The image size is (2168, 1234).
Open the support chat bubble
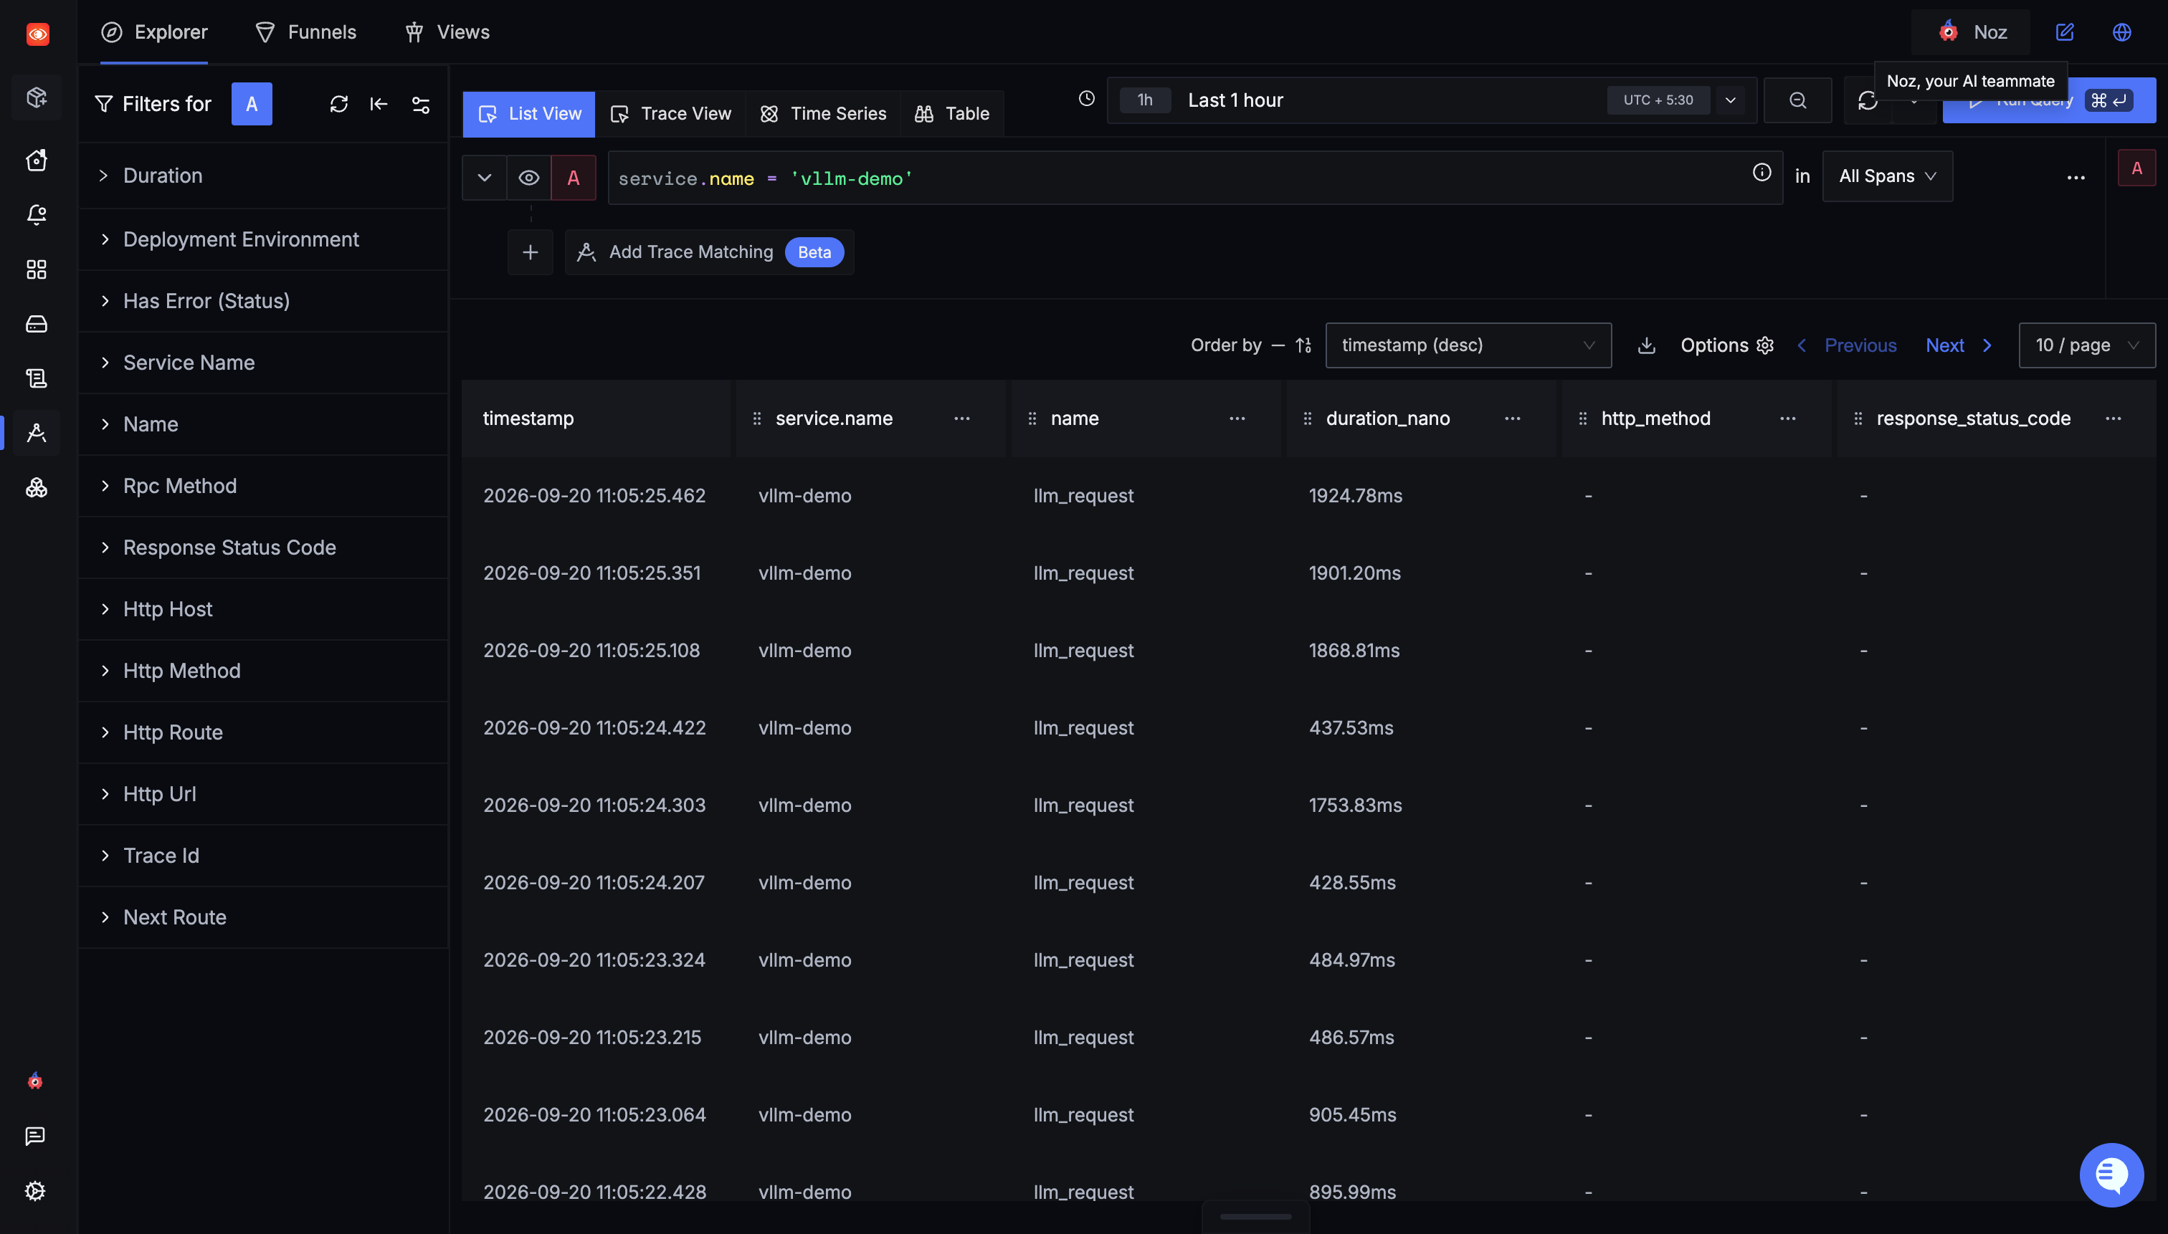click(2111, 1175)
